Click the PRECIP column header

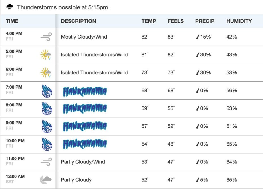click(x=205, y=21)
